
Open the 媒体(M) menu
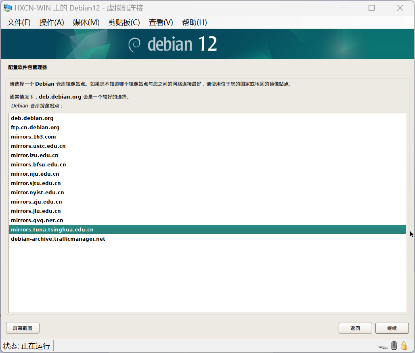tap(86, 23)
